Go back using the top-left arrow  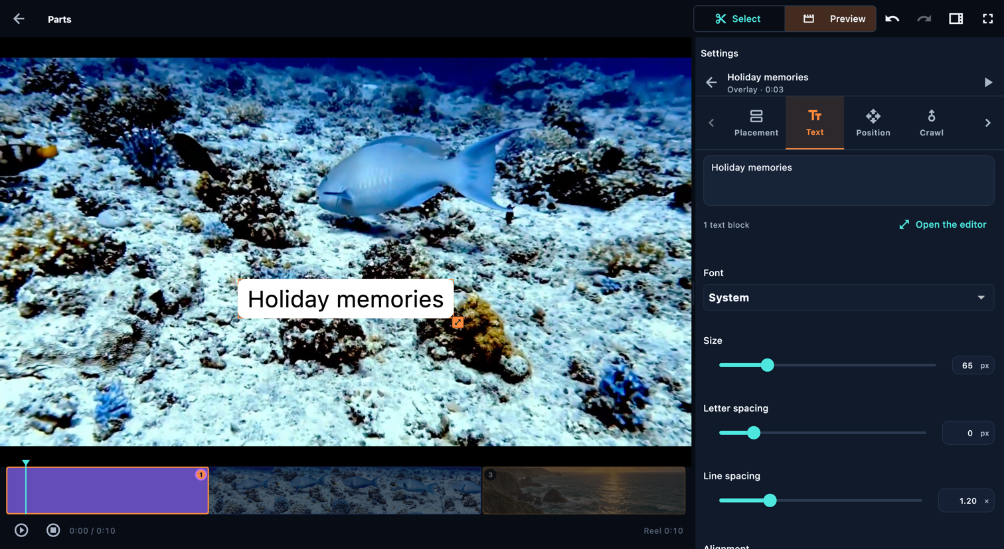coord(19,19)
